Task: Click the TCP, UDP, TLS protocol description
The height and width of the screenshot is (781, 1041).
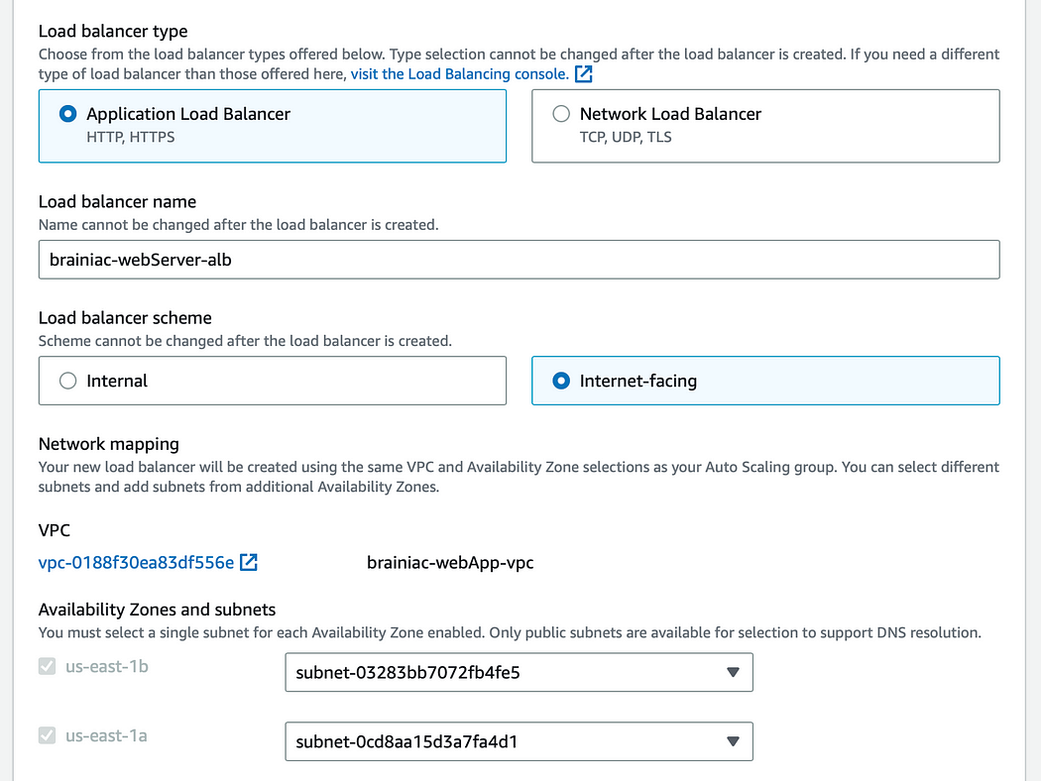Action: (x=626, y=137)
